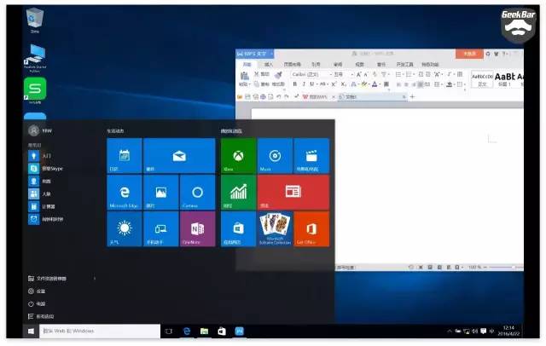Apply the Heading 1 AaBb style

(504, 79)
